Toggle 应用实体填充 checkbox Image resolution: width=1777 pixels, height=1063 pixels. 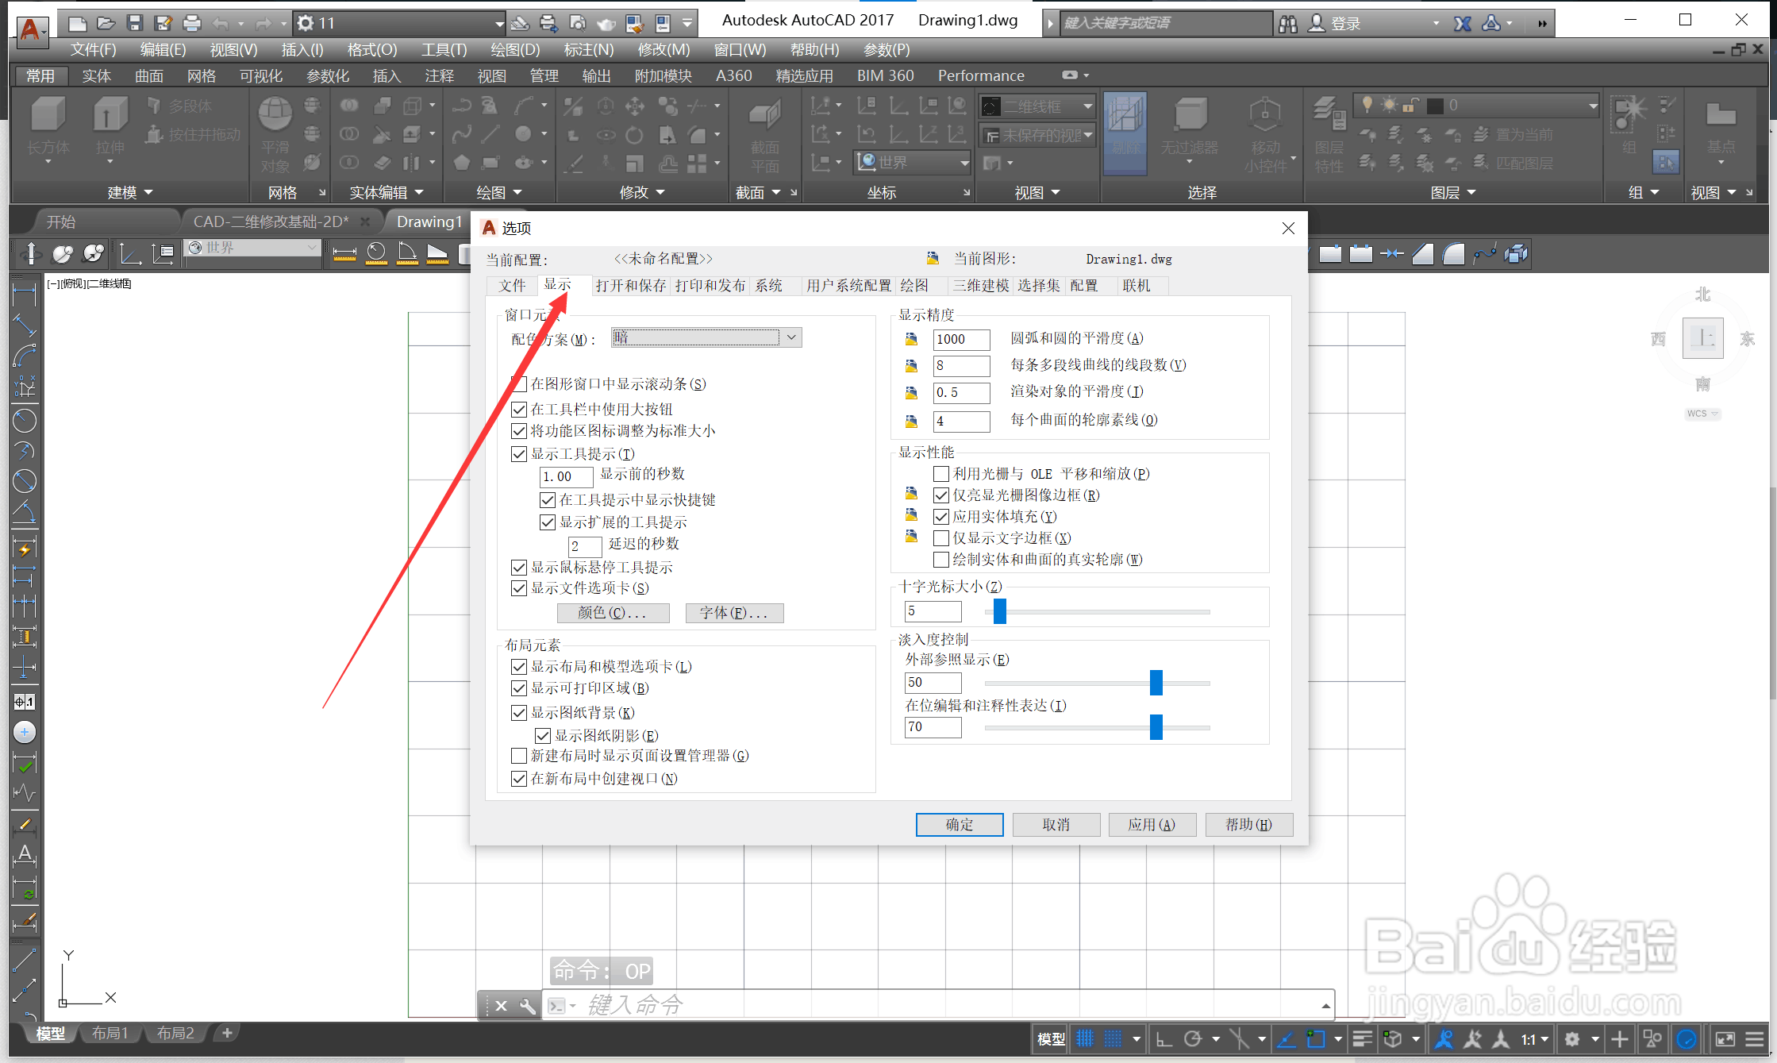click(x=941, y=517)
